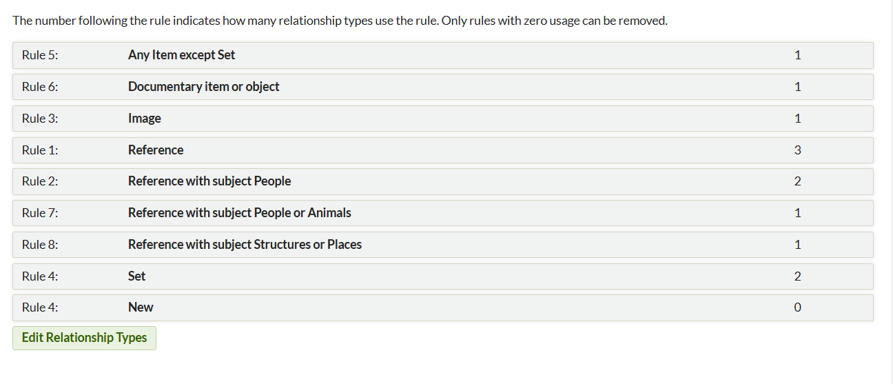Click usage count 3 of the Reference rule
Screen dimensions: 893x384
(797, 150)
